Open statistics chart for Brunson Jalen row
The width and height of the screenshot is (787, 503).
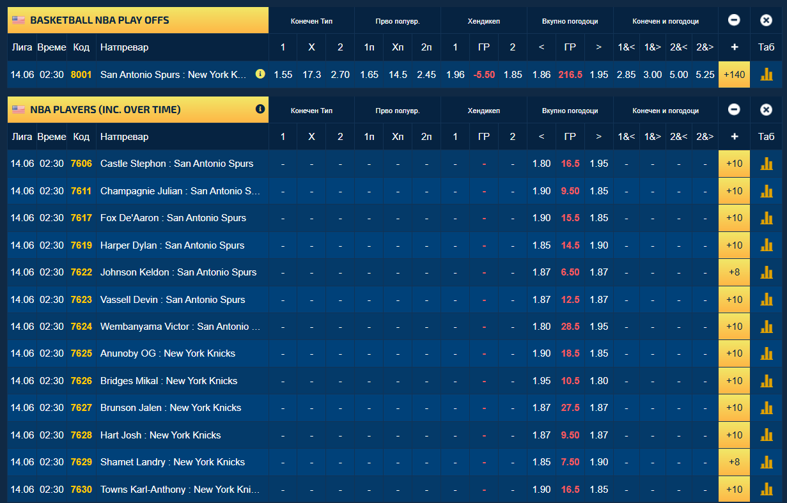(x=766, y=408)
